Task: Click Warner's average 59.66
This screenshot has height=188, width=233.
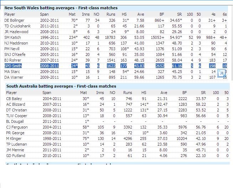Action: (x=139, y=77)
